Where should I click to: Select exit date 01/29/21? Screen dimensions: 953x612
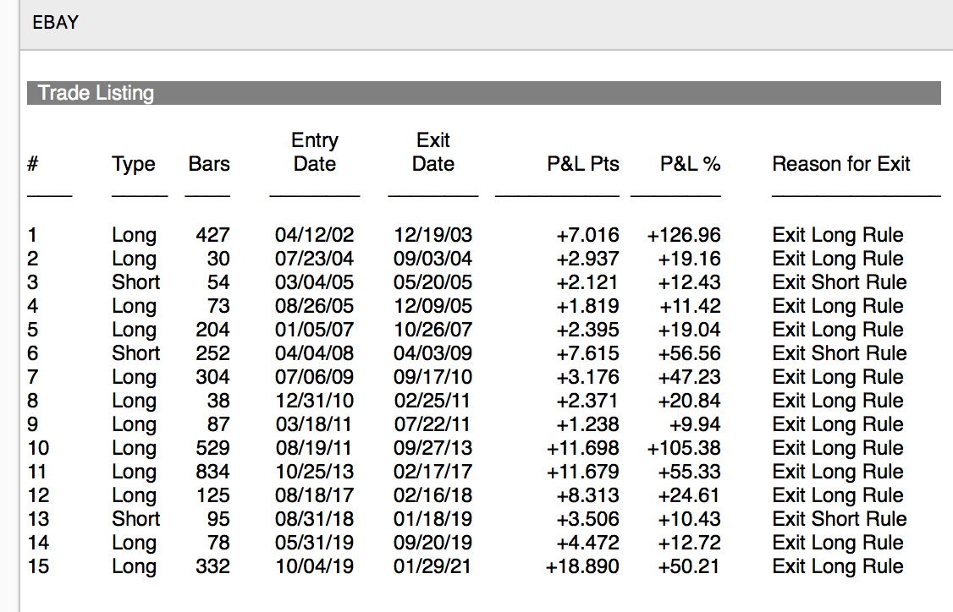point(432,566)
